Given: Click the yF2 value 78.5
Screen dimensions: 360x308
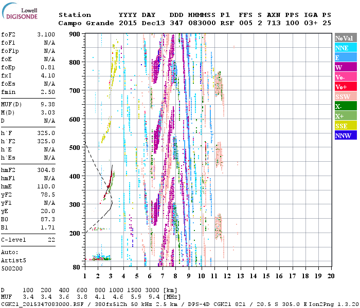Looking at the screenshot, I should pyautogui.click(x=48, y=195).
